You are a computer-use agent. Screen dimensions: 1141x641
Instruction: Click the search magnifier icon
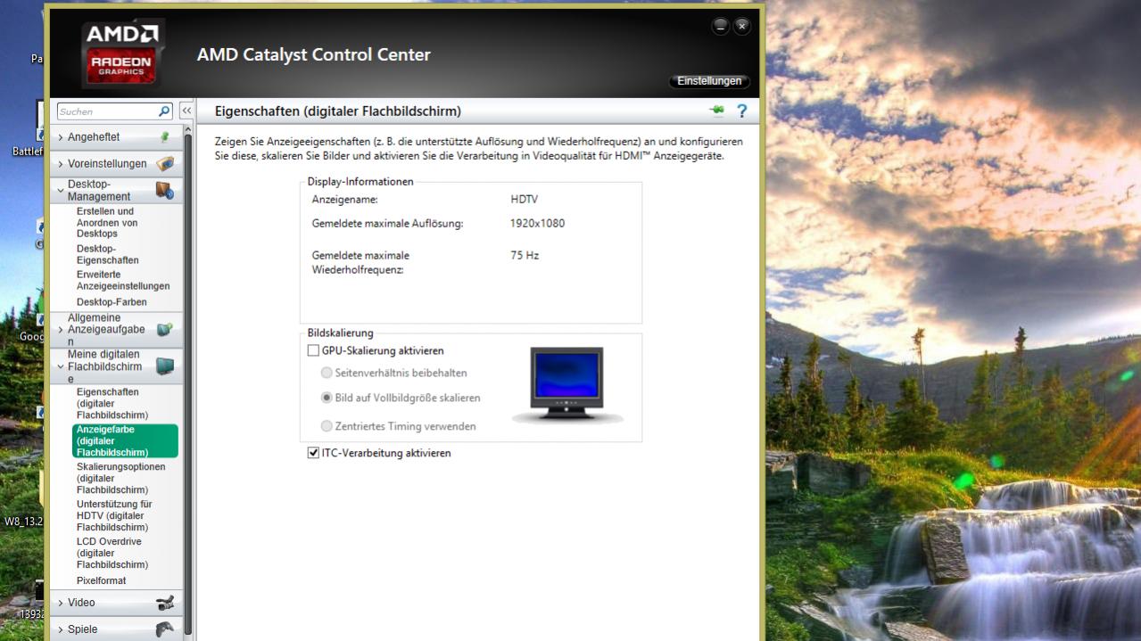coord(164,111)
